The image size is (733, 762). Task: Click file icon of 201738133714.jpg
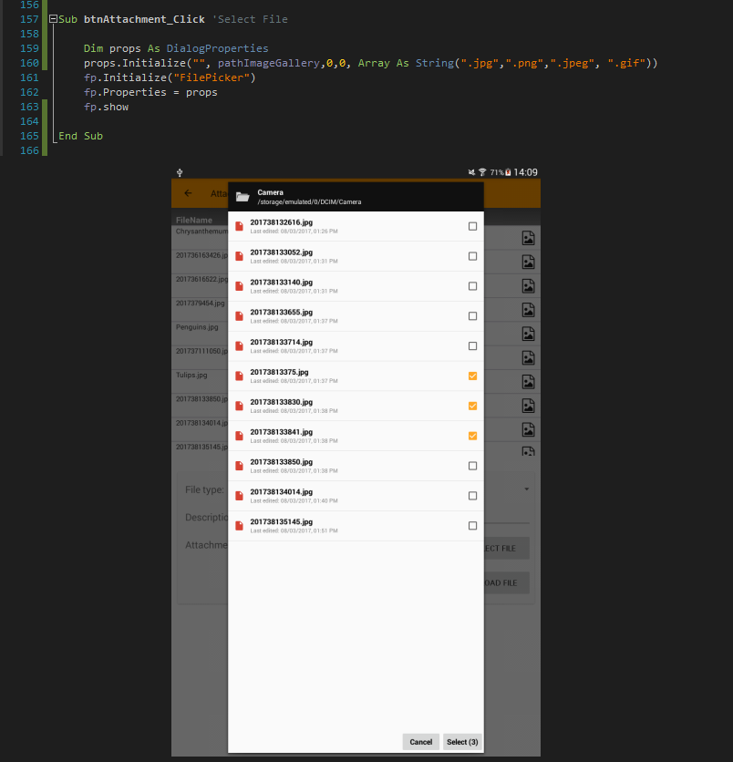tap(239, 346)
